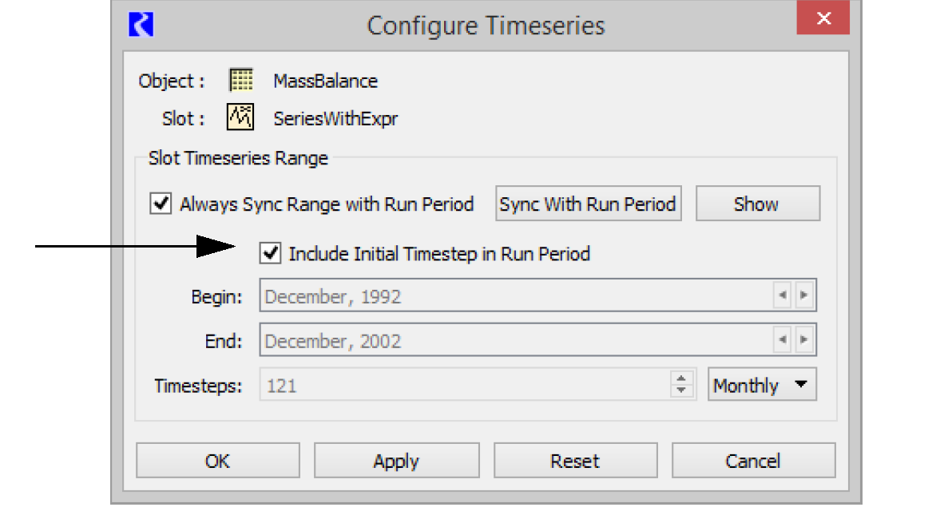This screenshot has width=952, height=519.
Task: Click the RiverWare logo in title bar
Action: point(141,24)
